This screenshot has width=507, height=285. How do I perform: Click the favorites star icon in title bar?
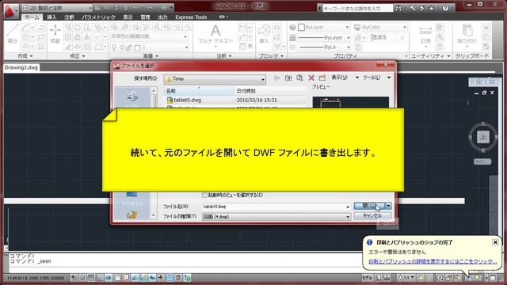432,9
